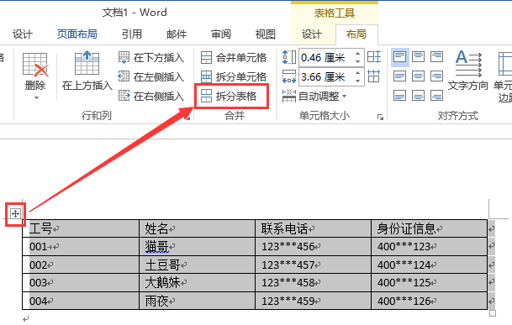
Task: Insert row above using 在上方插入
Action: (x=87, y=71)
